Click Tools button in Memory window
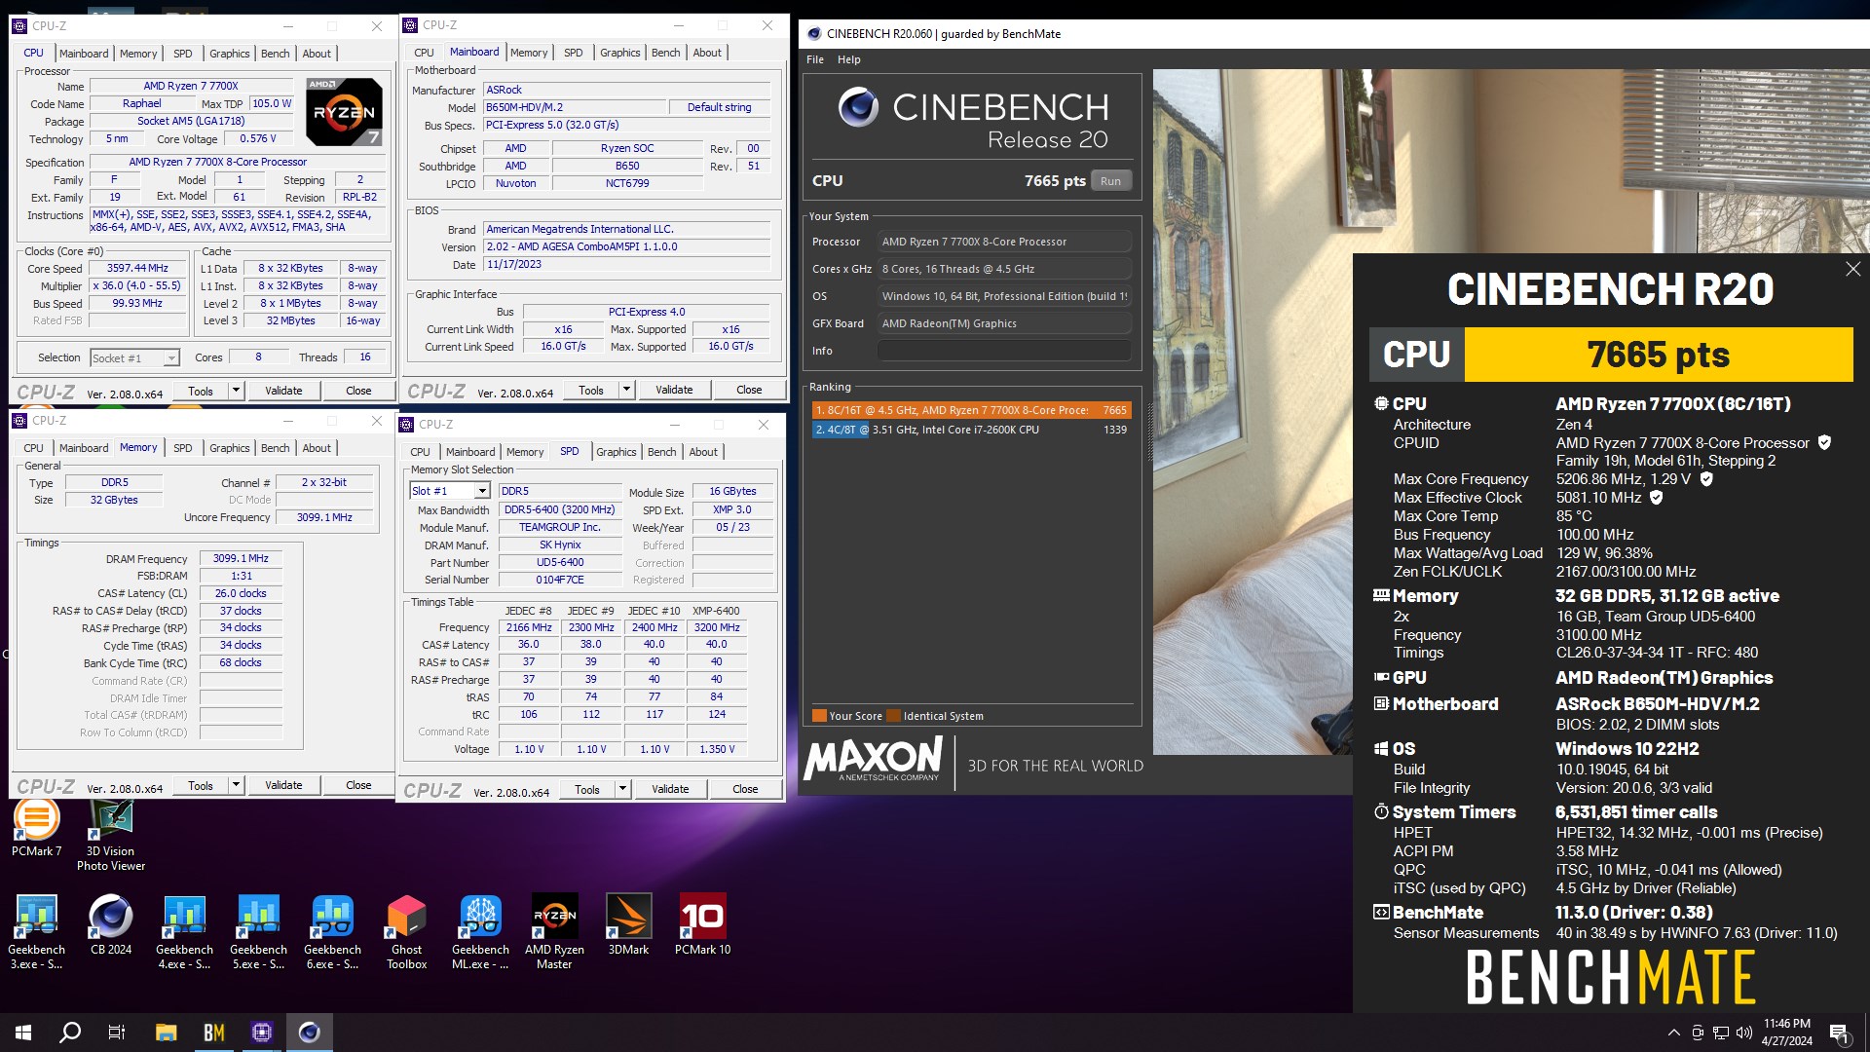The height and width of the screenshot is (1052, 1870). 201,785
